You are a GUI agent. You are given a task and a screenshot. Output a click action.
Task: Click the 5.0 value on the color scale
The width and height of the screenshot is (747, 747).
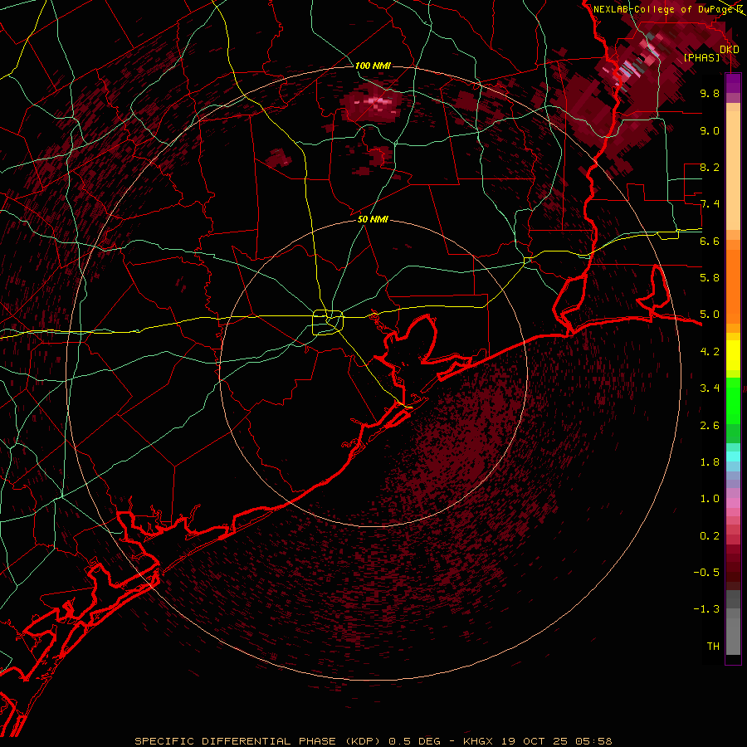click(710, 315)
